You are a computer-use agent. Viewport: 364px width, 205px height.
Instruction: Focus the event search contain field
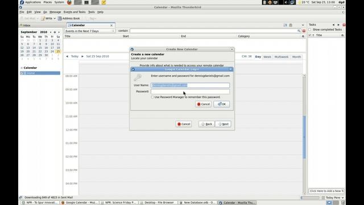pyautogui.click(x=215, y=31)
